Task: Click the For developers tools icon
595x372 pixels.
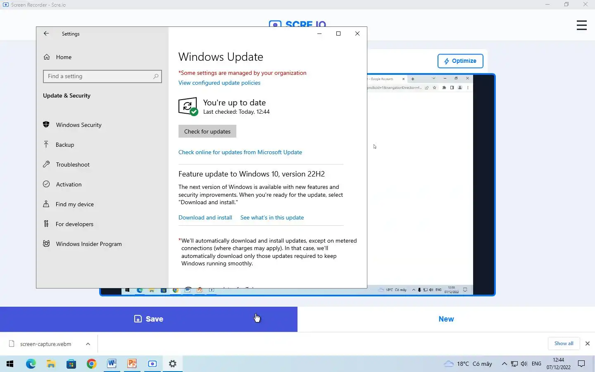Action: point(46,224)
